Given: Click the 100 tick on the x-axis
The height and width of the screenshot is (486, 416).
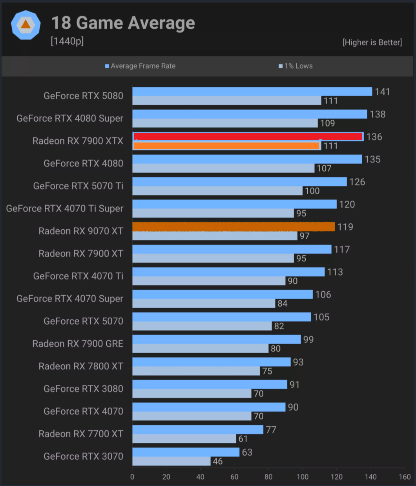Looking at the screenshot, I should (x=303, y=477).
